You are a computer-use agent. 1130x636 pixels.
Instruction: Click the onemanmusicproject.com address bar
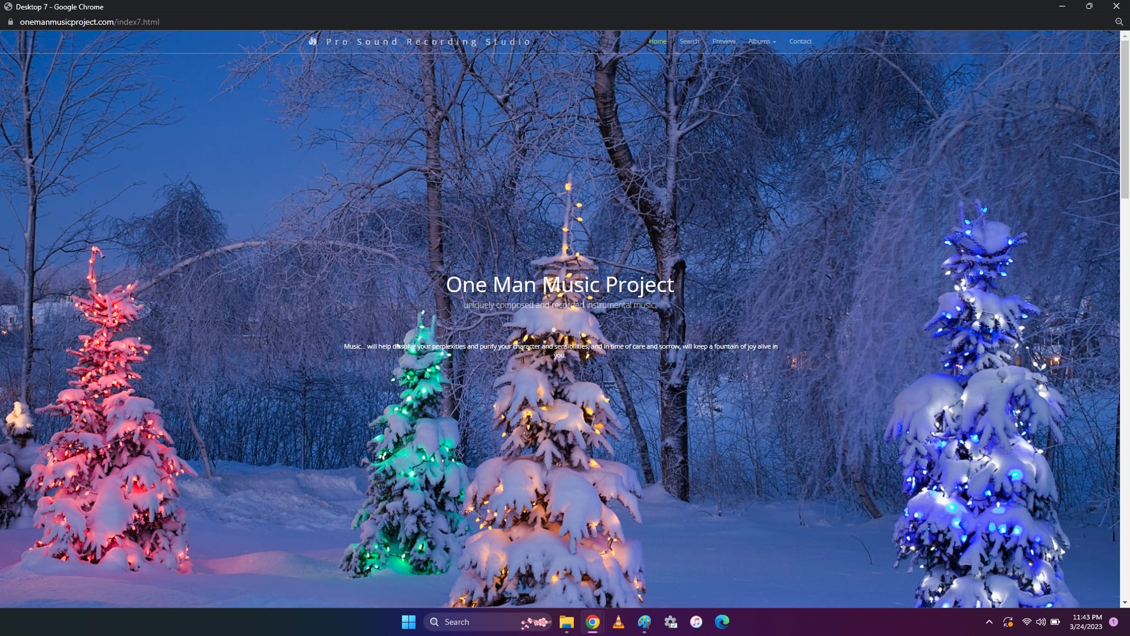pos(88,22)
